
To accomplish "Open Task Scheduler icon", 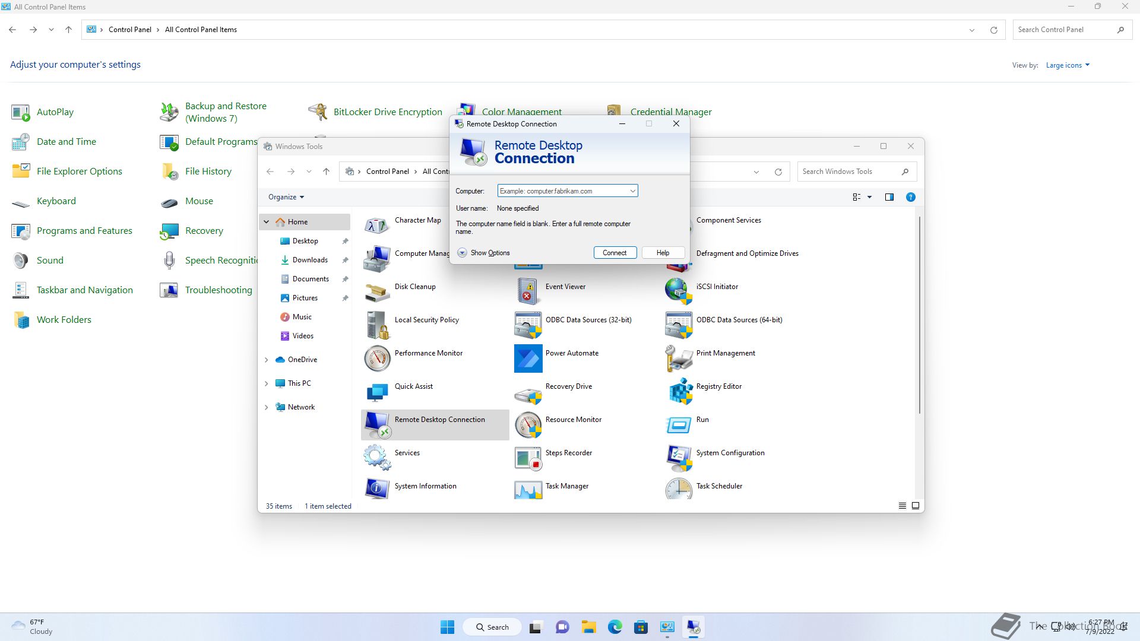I will pos(679,488).
